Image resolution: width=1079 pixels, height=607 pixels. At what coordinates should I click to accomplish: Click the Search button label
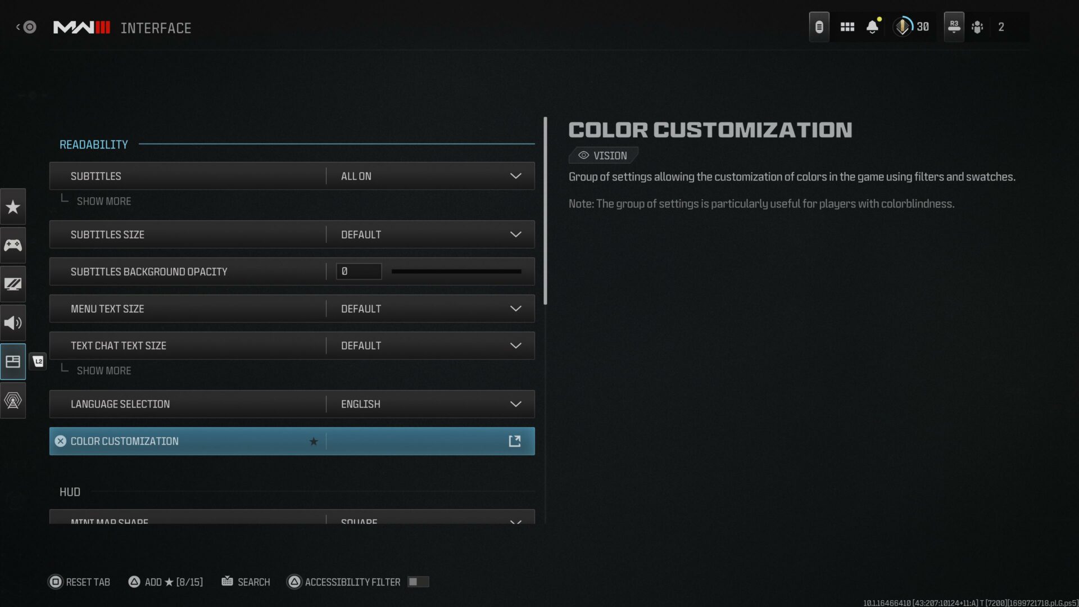point(253,582)
